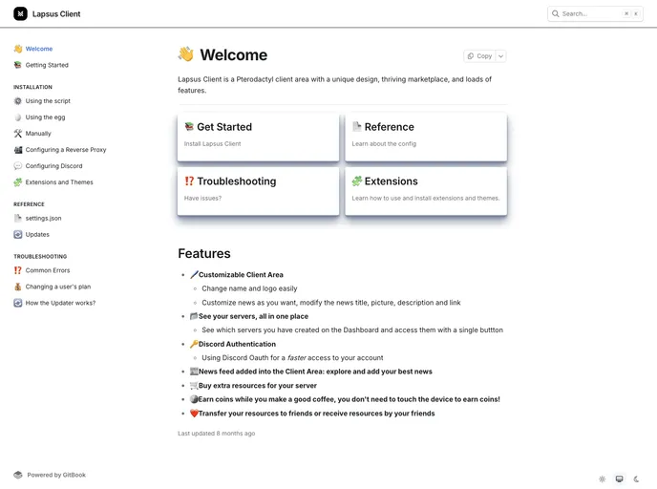Open the Updates page
Viewport: 657px width, 489px height.
(x=37, y=234)
